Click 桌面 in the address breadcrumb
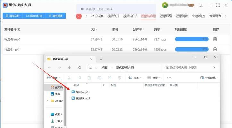This screenshot has height=128, width=232. coord(104,68)
